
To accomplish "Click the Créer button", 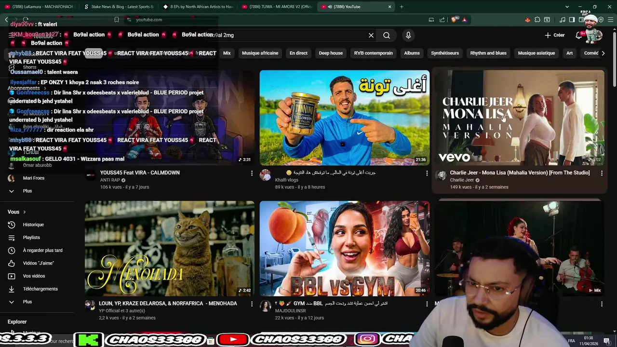I will [x=554, y=35].
